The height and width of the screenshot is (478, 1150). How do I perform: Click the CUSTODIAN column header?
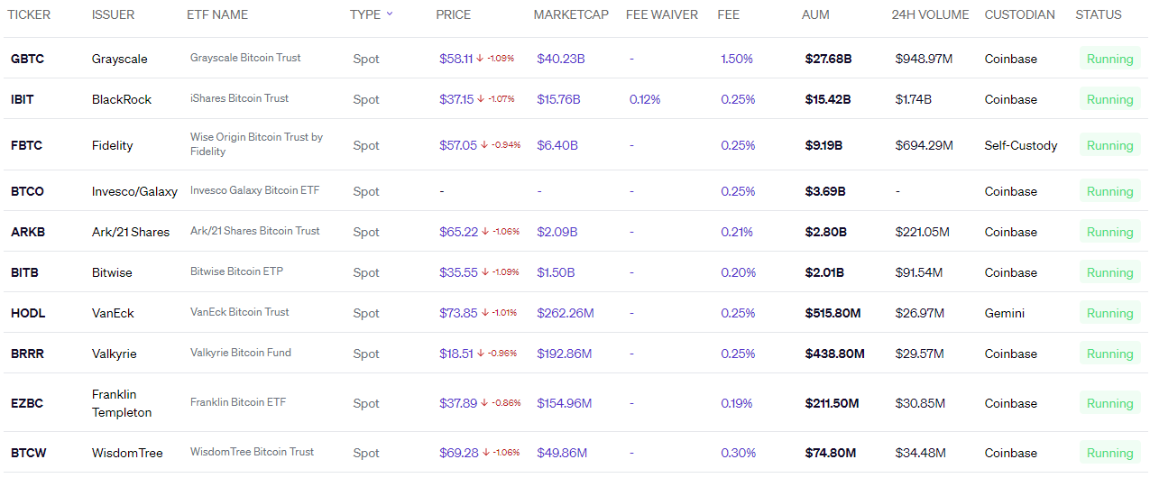pyautogui.click(x=1020, y=14)
